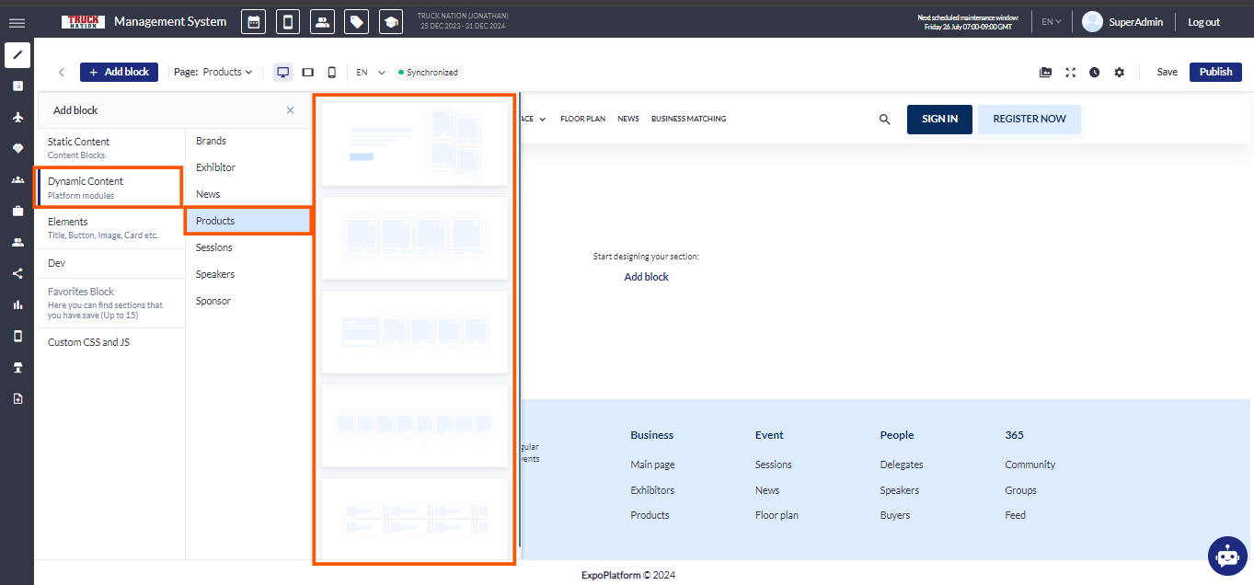
Task: Choose News module in the Add block list
Action: coord(247,194)
